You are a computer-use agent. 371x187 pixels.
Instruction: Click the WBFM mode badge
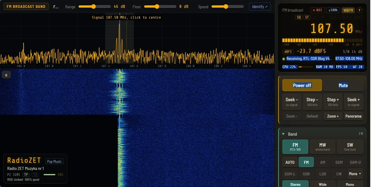348,10
